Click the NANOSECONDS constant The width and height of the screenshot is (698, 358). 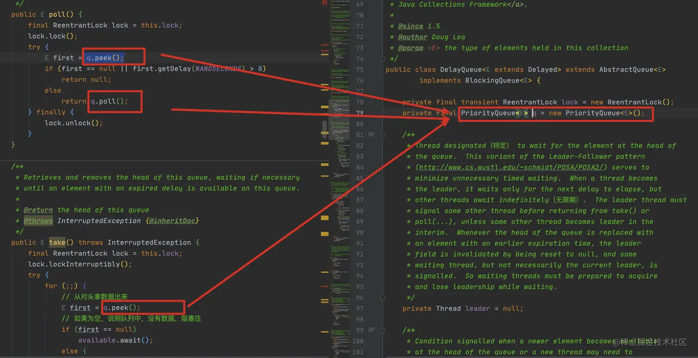tap(218, 69)
